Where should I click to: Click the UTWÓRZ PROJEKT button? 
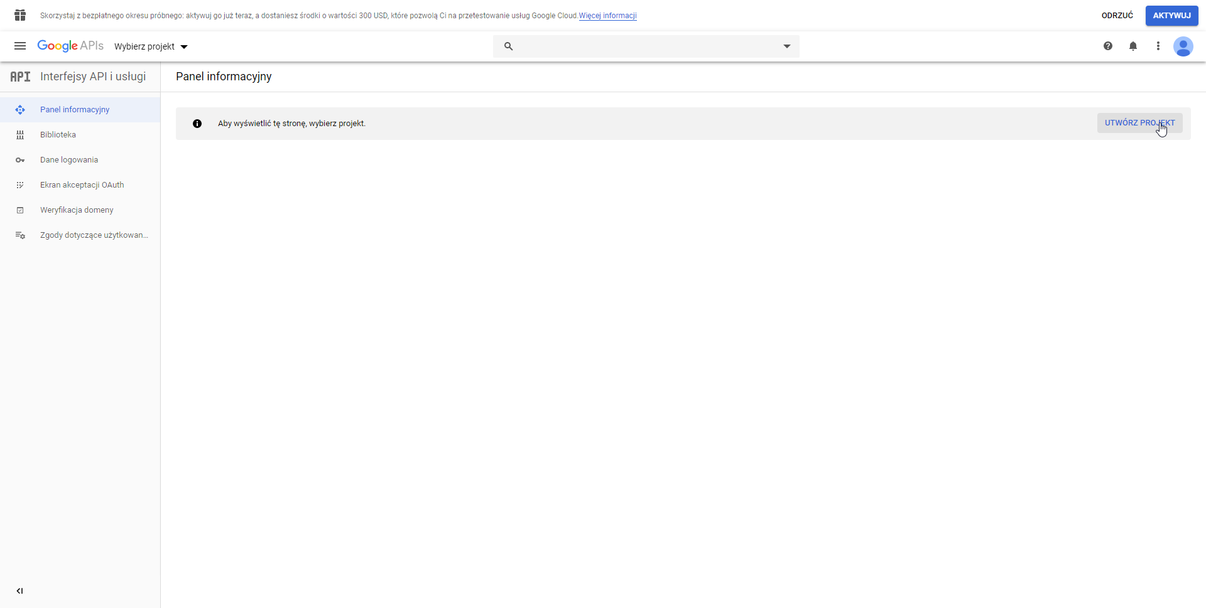pos(1139,123)
